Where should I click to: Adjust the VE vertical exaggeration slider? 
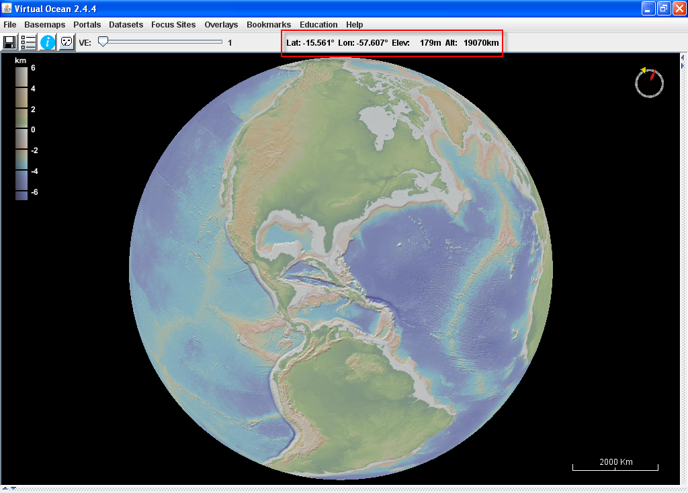pyautogui.click(x=103, y=41)
